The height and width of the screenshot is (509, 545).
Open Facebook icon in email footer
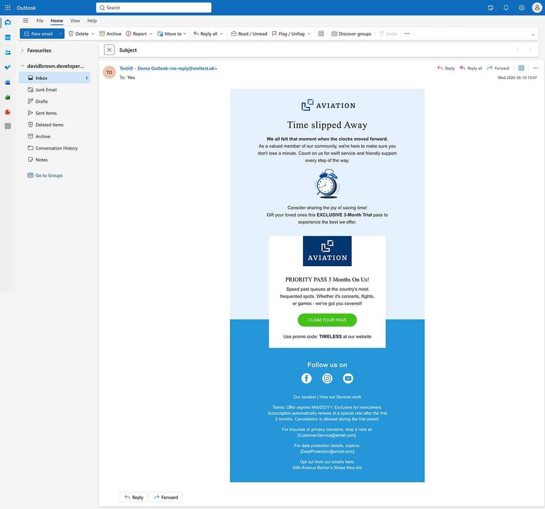[x=306, y=378]
